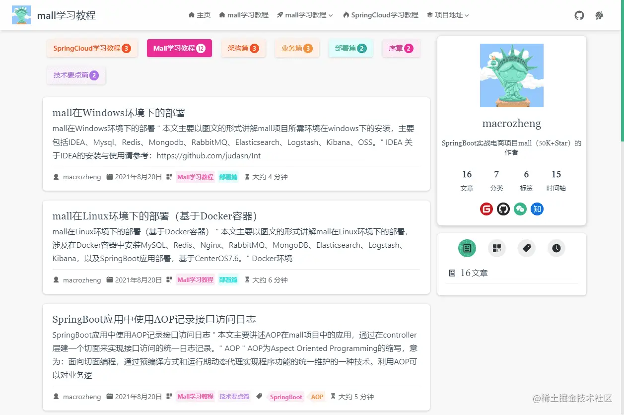Click 部署篇 tag on Linux article
The image size is (624, 415).
(228, 280)
